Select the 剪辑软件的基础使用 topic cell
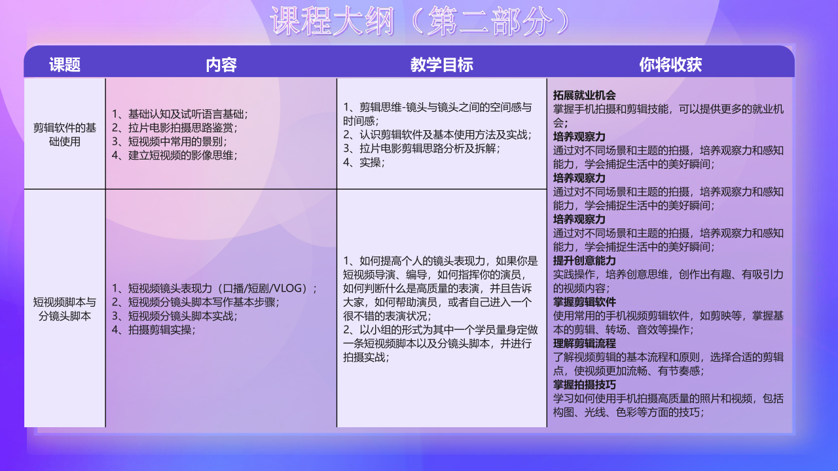 click(x=65, y=134)
